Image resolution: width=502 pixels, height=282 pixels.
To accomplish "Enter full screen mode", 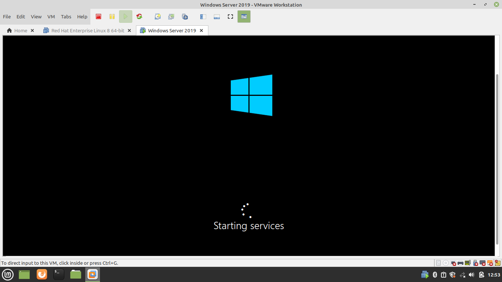I will coord(230,17).
